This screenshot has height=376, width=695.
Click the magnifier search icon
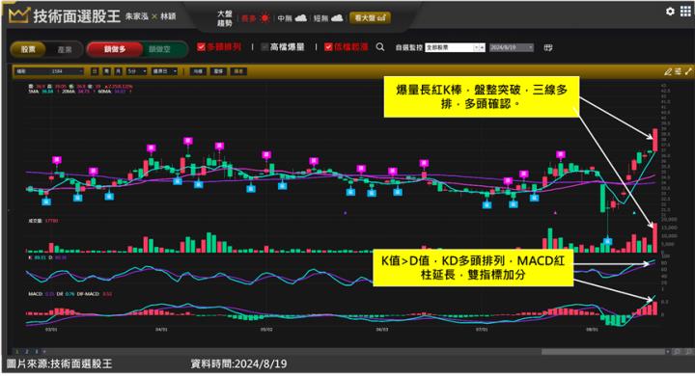pyautogui.click(x=380, y=47)
